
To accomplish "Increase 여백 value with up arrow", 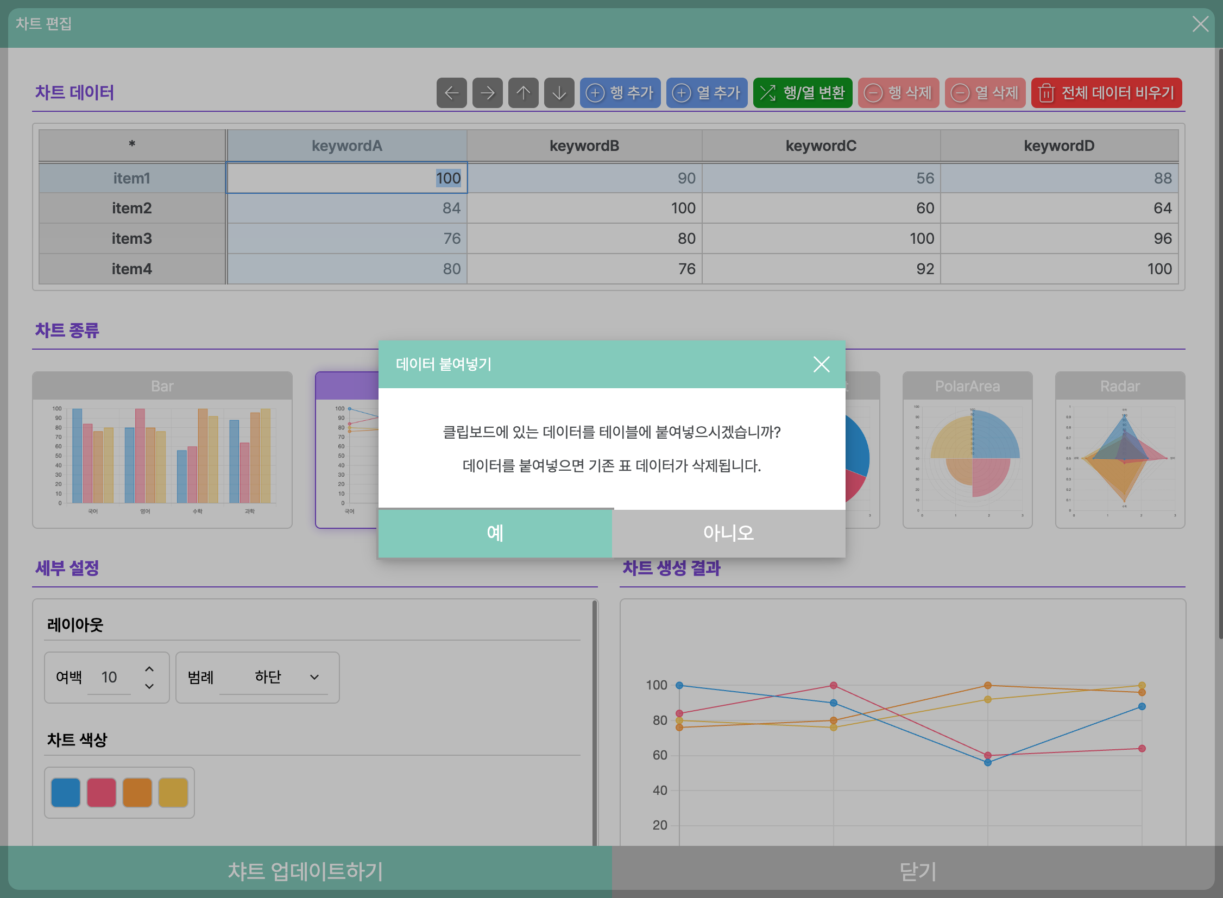I will coord(149,669).
